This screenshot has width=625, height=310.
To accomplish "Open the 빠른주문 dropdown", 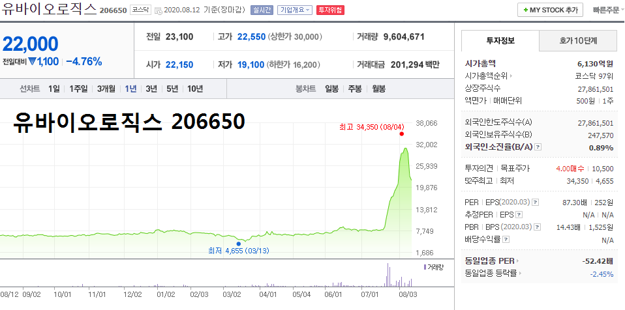I will tap(609, 10).
